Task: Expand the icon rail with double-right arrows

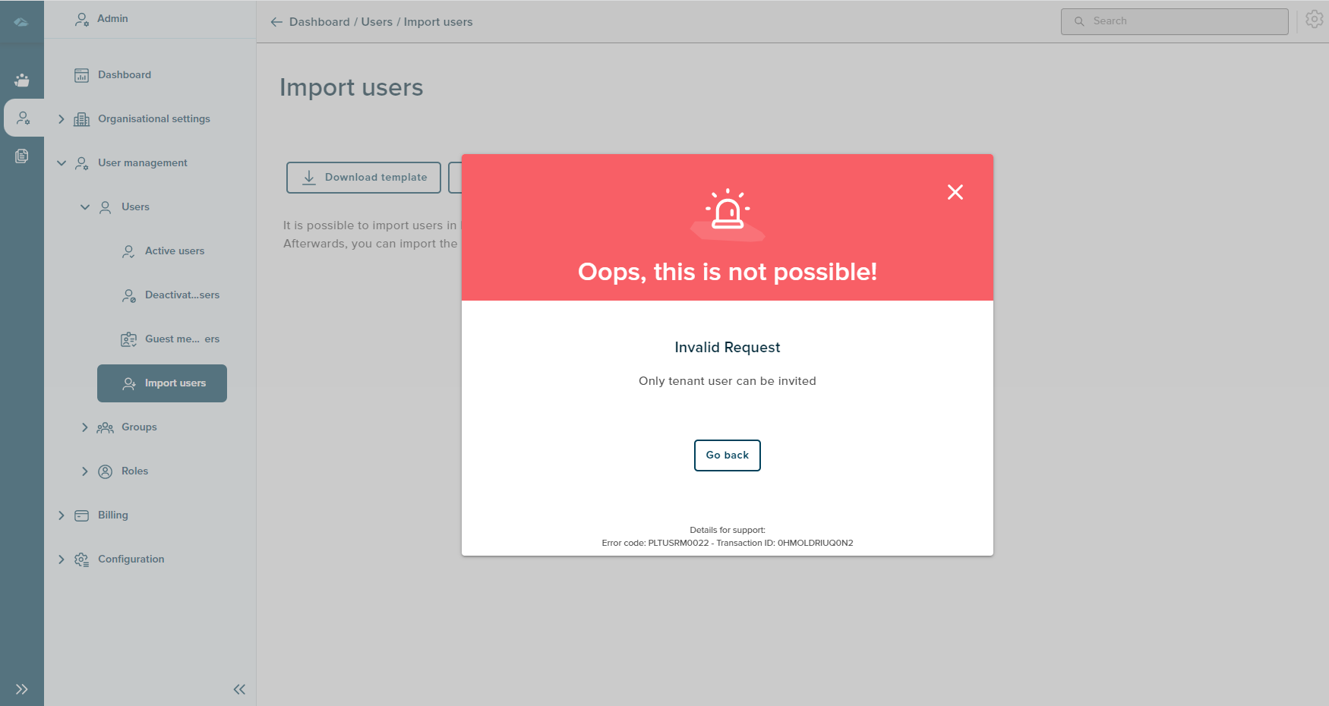Action: coord(21,689)
